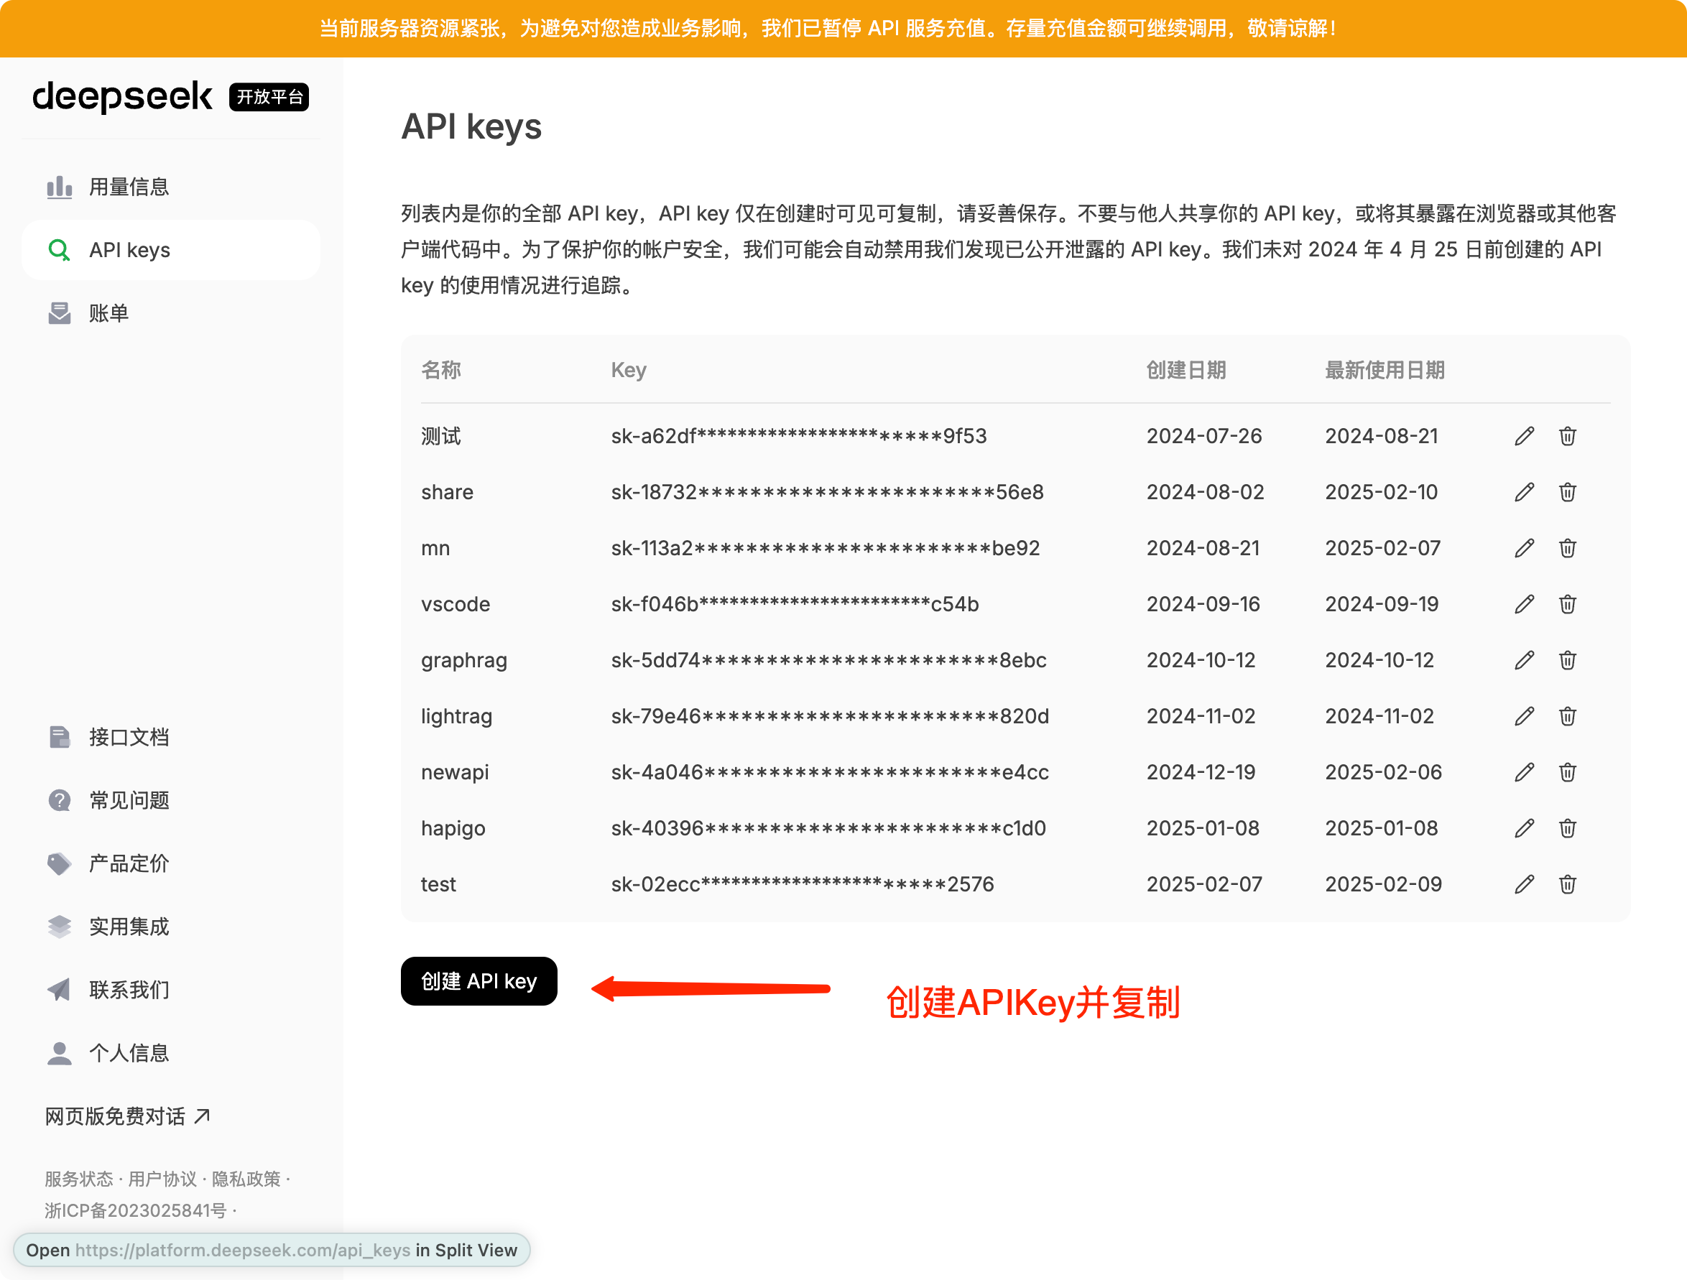Click the 浙ICP备2023025841号 filing link
This screenshot has height=1280, width=1687.
coord(136,1210)
